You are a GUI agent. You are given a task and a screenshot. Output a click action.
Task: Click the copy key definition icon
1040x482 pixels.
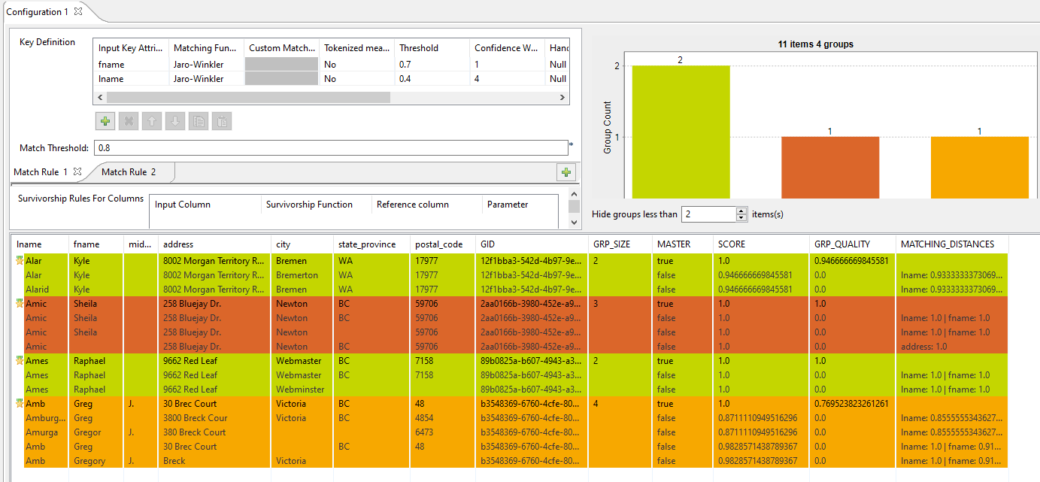coord(199,121)
